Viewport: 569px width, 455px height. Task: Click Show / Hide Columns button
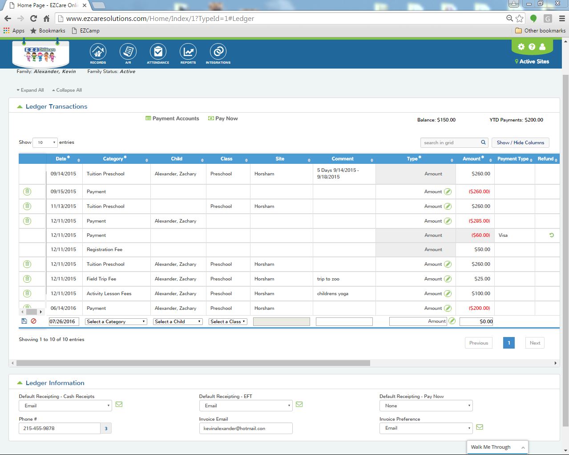tap(520, 142)
